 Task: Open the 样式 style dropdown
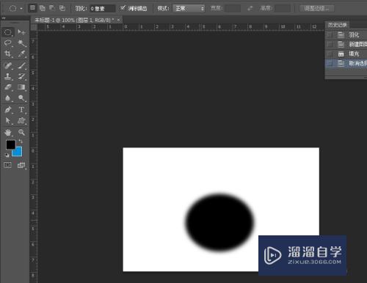(189, 9)
